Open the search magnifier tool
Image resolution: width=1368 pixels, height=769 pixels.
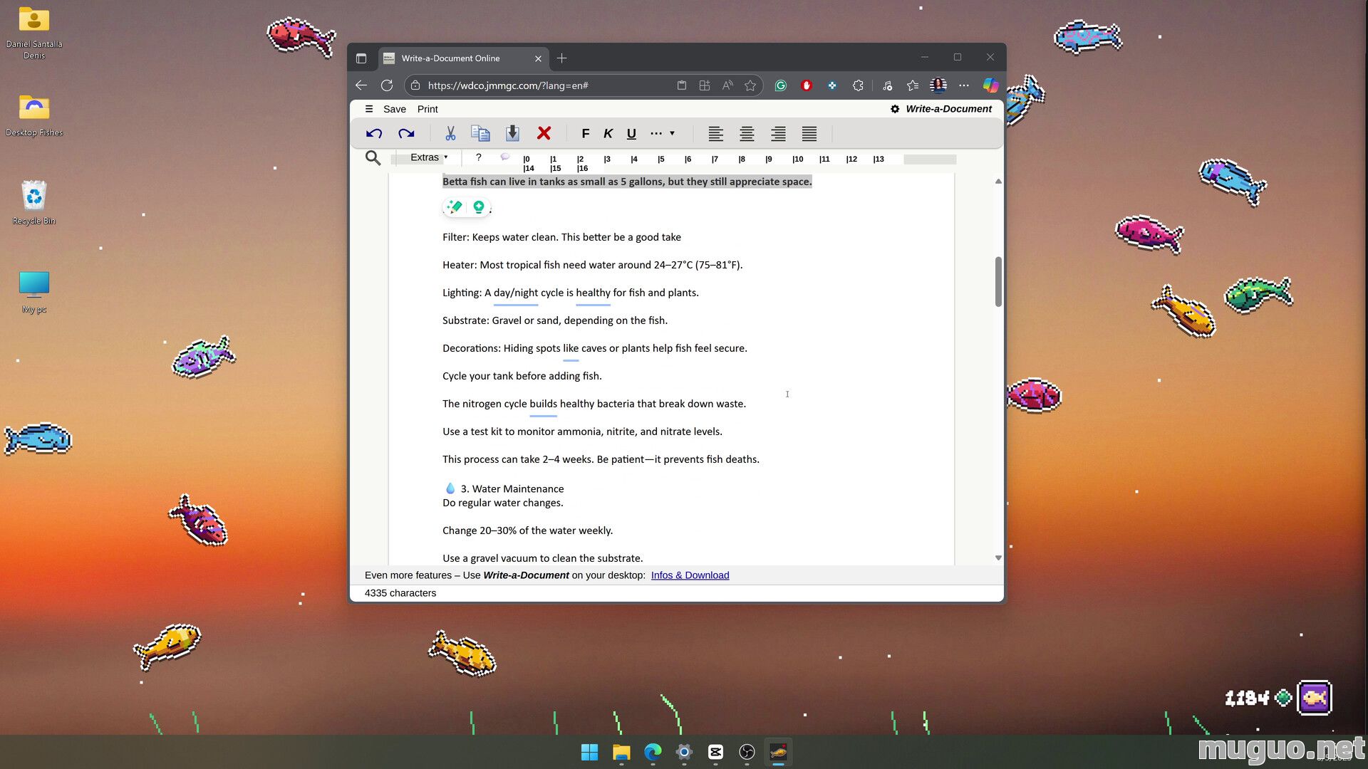coord(373,158)
